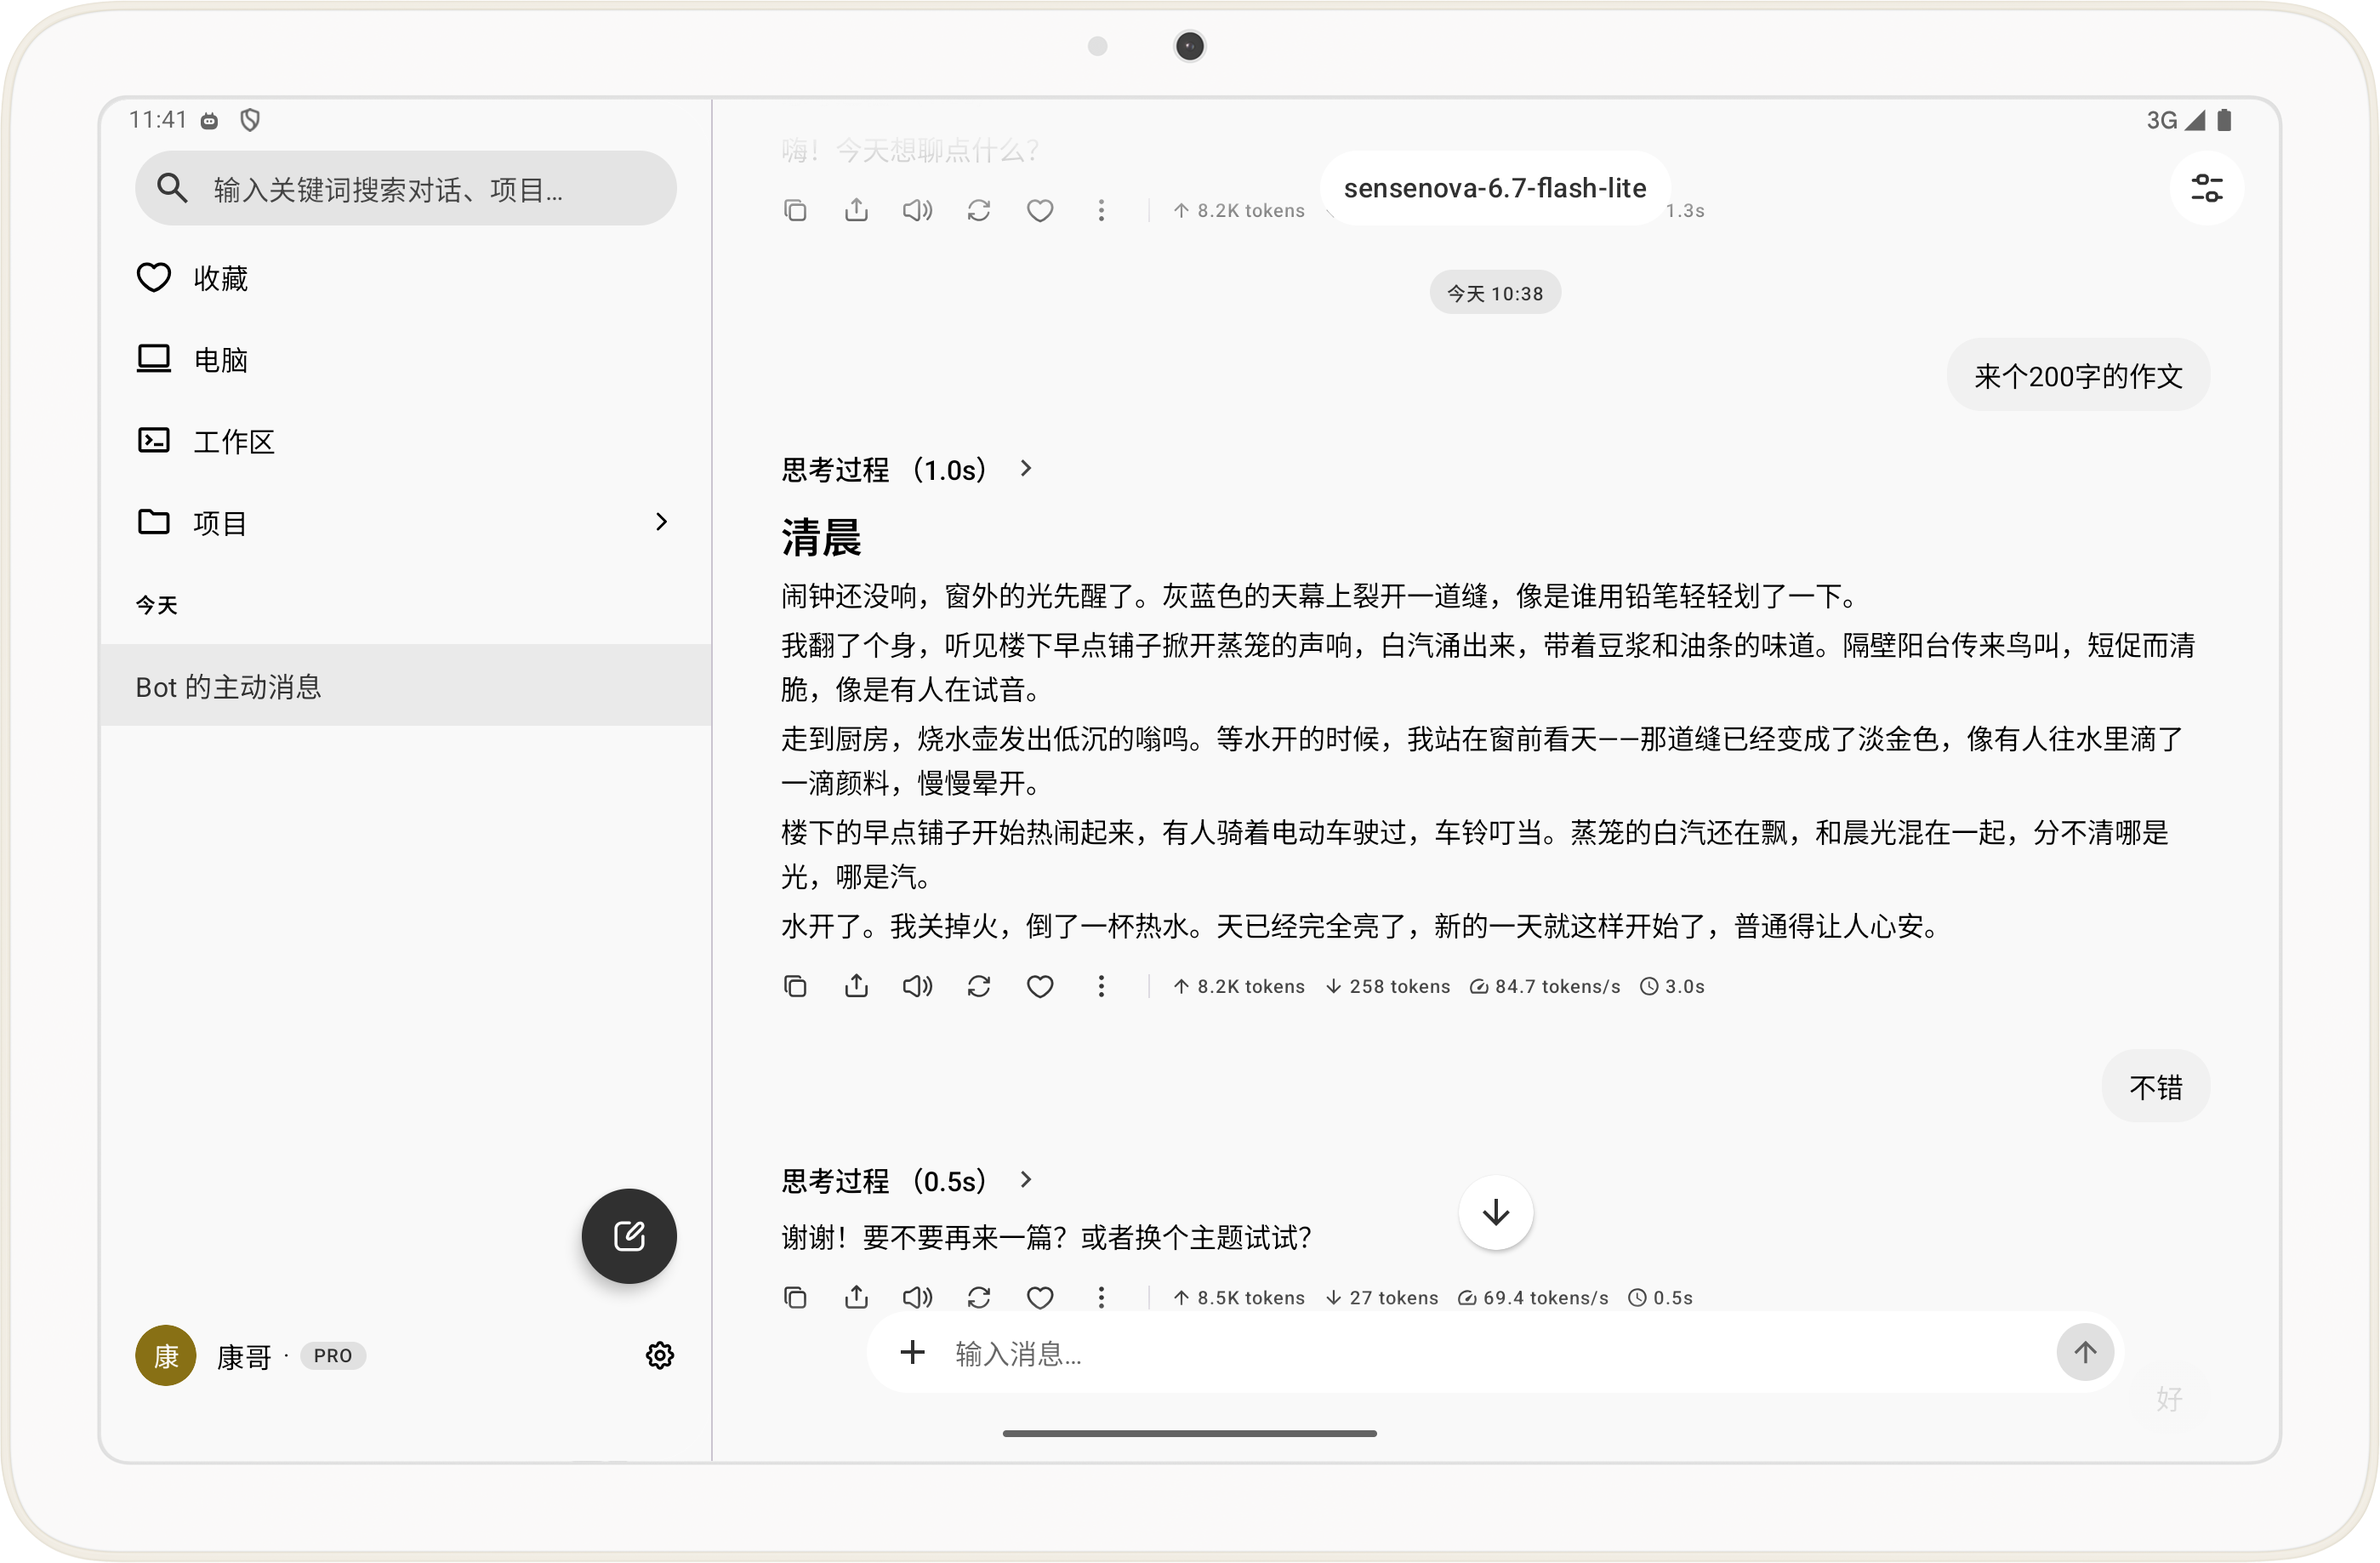Regenerate the 清晨 essay reply
The height and width of the screenshot is (1563, 2380).
tap(979, 986)
